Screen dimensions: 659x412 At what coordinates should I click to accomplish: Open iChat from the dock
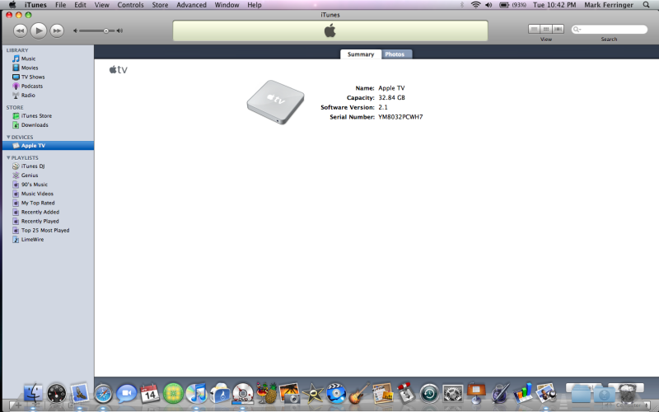click(127, 394)
